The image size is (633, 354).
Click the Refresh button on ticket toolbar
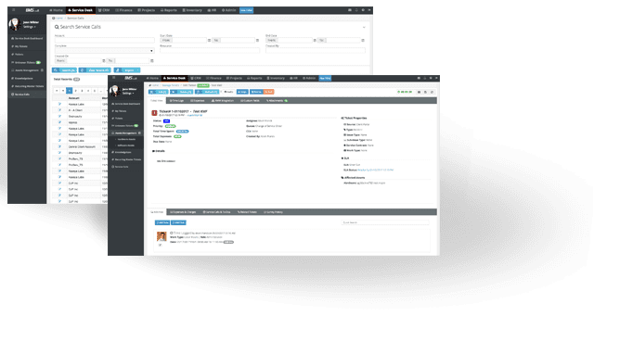click(207, 92)
